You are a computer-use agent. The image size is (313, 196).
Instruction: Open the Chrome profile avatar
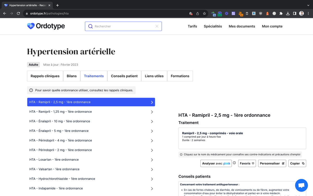[302, 13]
